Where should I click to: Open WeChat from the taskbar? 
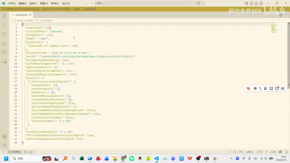pos(131,158)
